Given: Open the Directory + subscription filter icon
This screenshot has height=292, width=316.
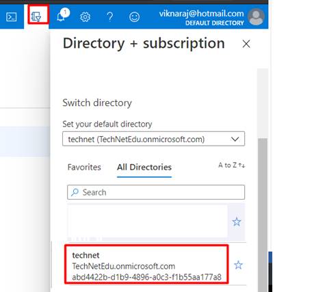Looking at the screenshot, I should [36, 16].
